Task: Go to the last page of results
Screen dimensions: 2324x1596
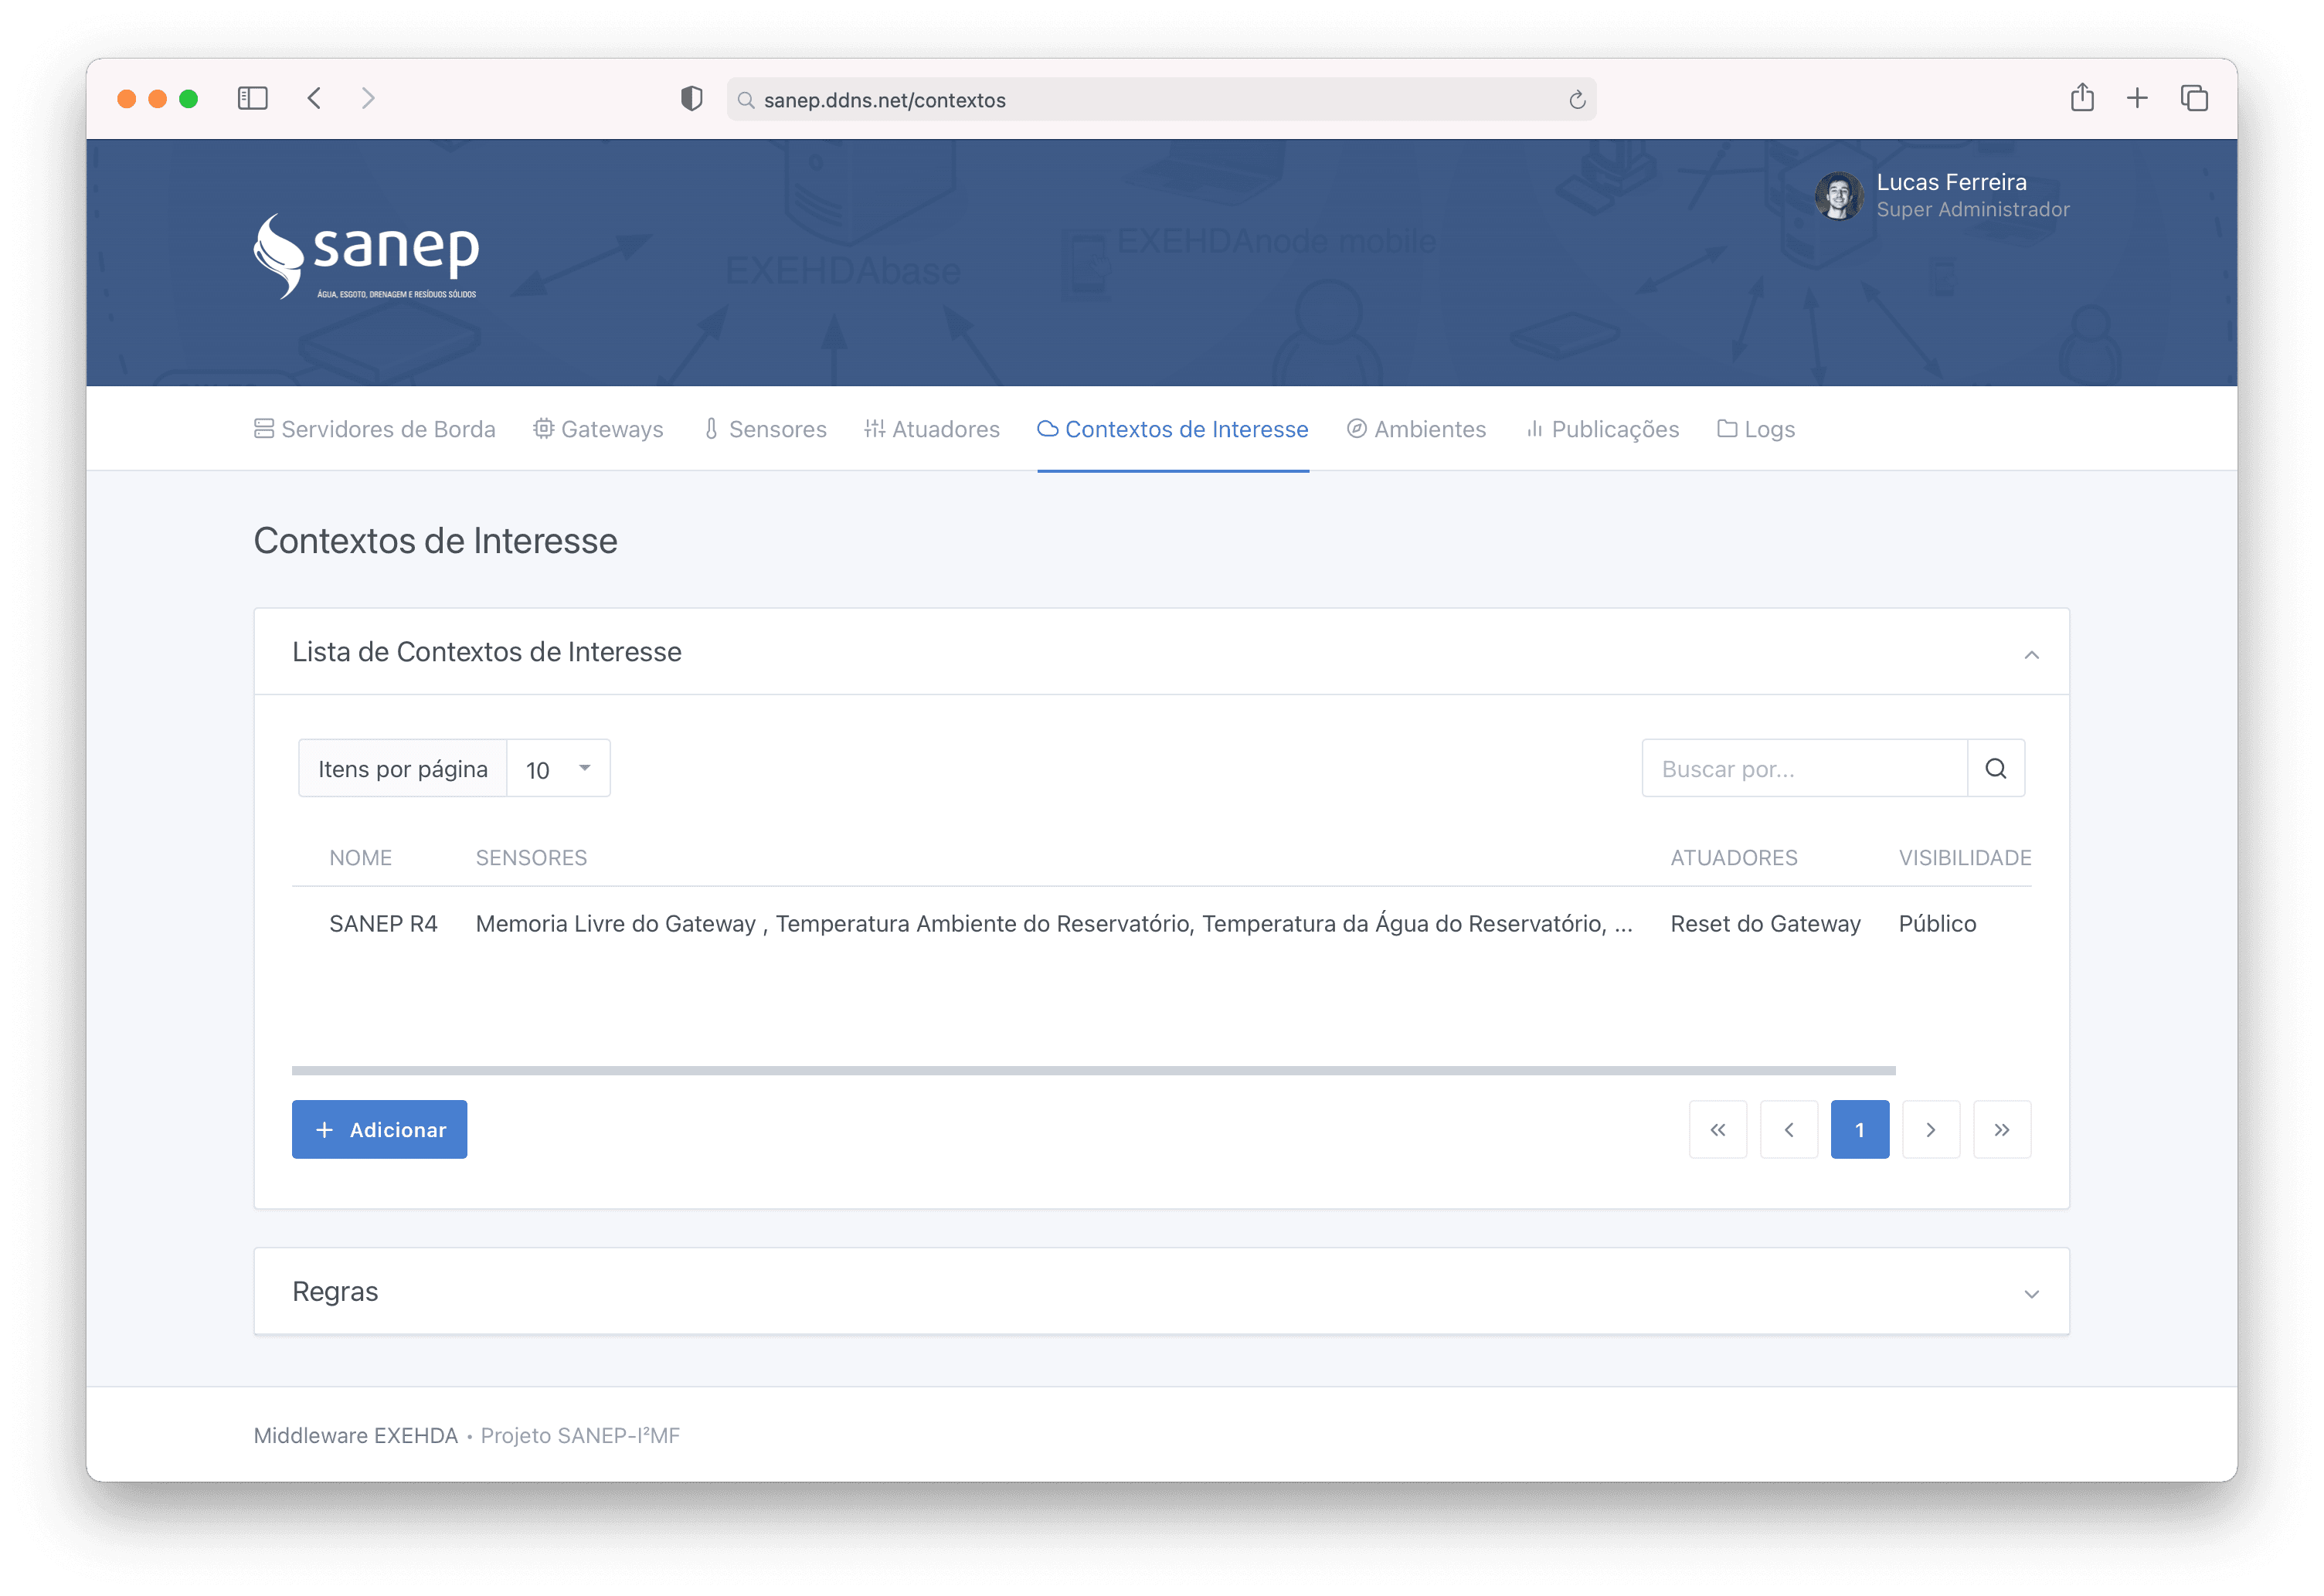Action: (x=2001, y=1129)
